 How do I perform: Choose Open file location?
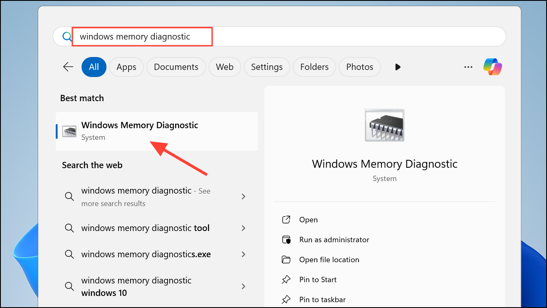click(x=329, y=260)
